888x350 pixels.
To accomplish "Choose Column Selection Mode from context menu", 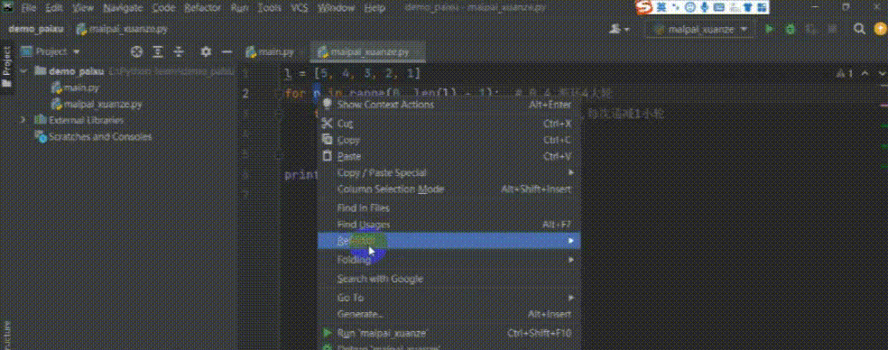I will point(449,189).
